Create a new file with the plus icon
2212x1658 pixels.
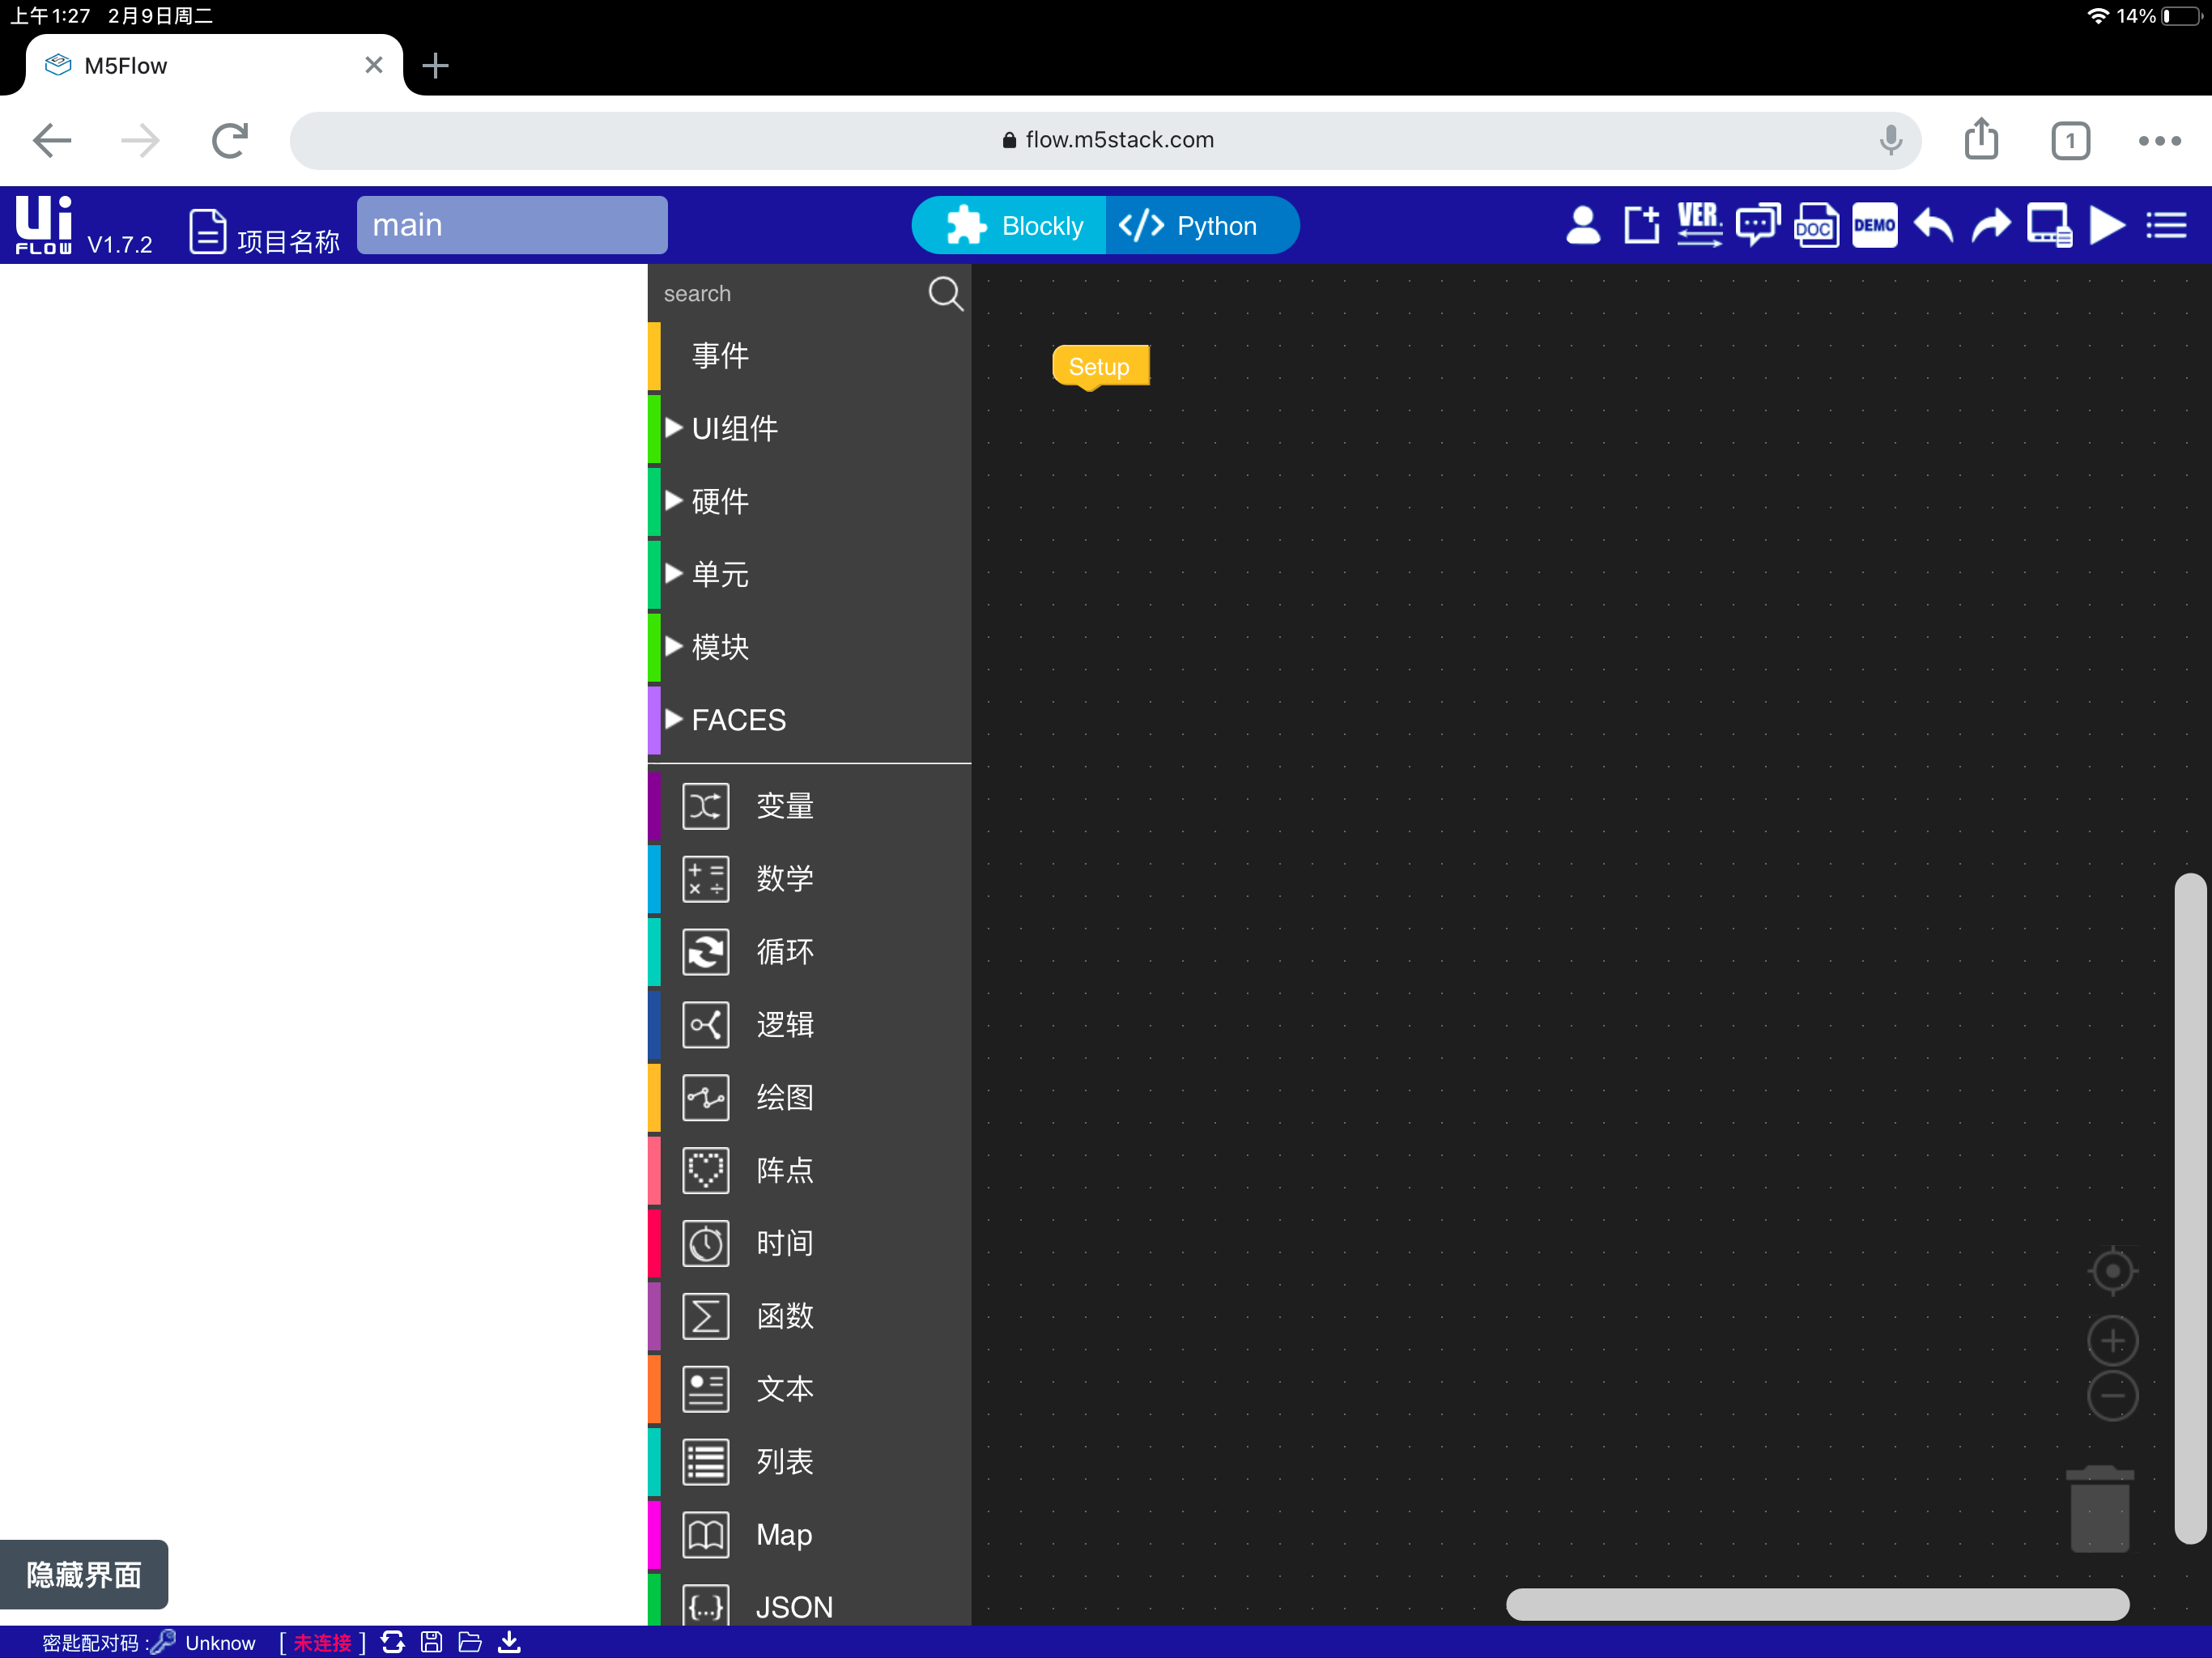coord(1641,225)
